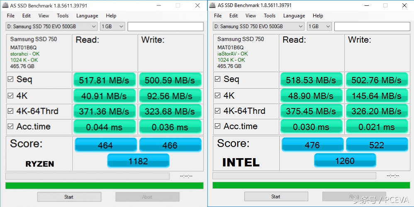The image size is (414, 207).
Task: Click 4K write result 92.56 MB/s
Action: pyautogui.click(x=170, y=96)
